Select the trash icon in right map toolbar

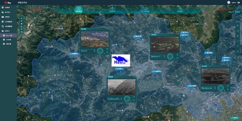238,51
